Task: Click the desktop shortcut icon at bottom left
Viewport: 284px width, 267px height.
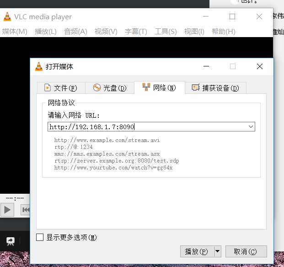Action: tap(11, 241)
